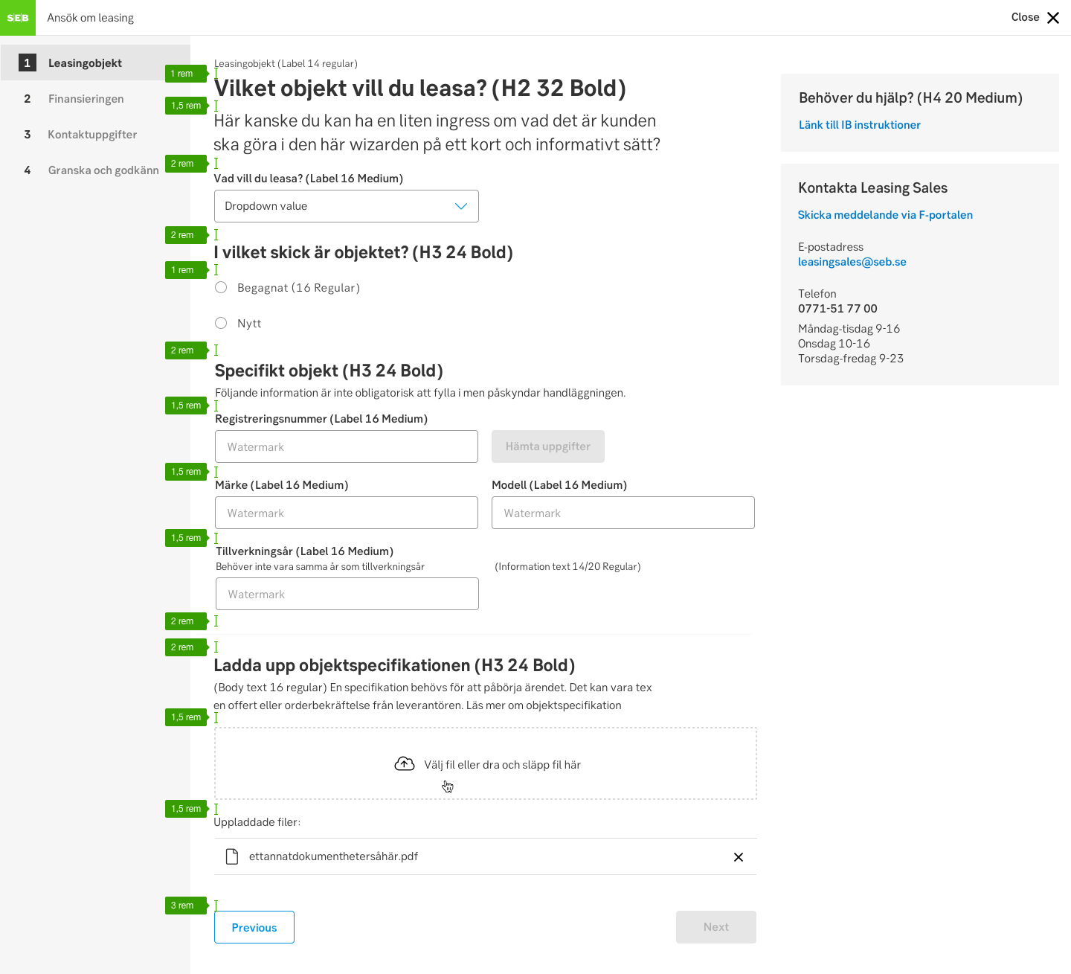This screenshot has height=974, width=1071.
Task: Click the cloud upload icon
Action: coord(405,764)
